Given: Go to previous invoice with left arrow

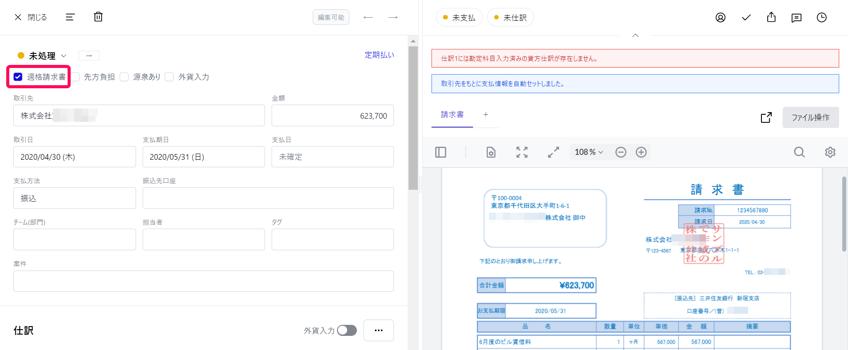Looking at the screenshot, I should point(368,17).
